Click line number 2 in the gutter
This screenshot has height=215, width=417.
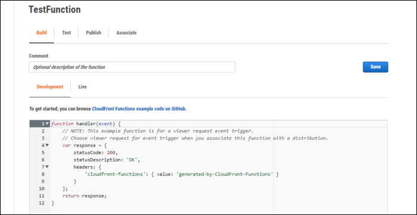pos(43,131)
